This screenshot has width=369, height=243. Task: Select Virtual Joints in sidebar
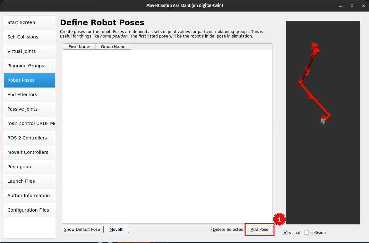tap(29, 51)
